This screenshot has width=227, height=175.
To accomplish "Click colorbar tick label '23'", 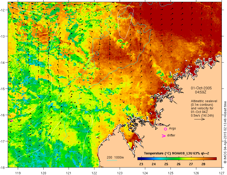I will coord(141,164).
